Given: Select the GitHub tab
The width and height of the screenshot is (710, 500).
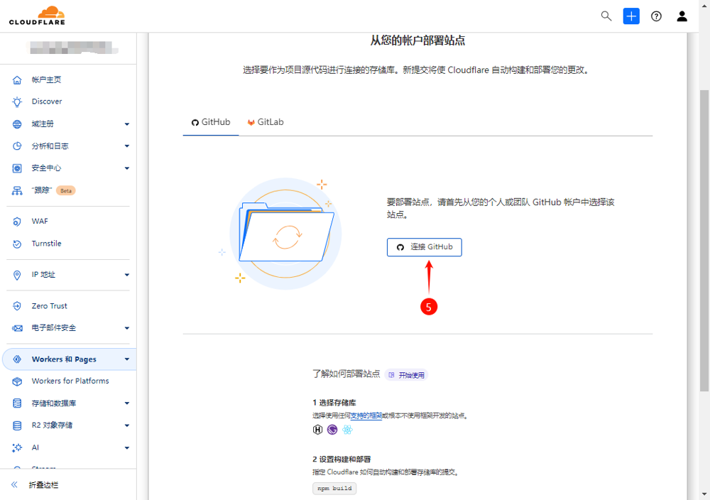Looking at the screenshot, I should (x=211, y=122).
